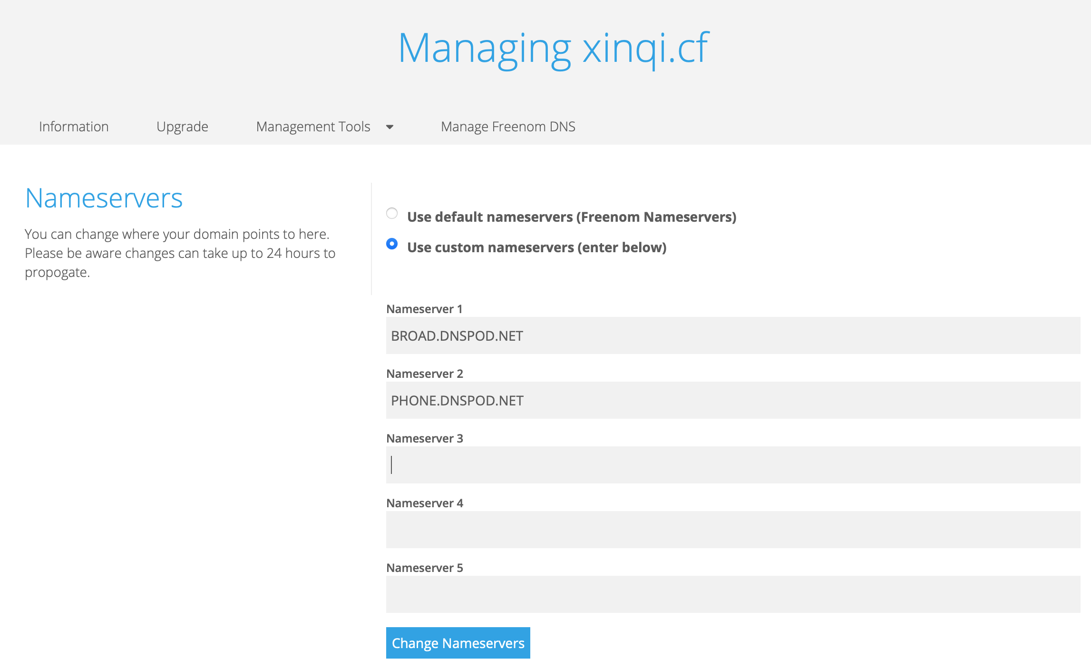1091x670 pixels.
Task: Click the 'Use custom nameservers' label text
Action: (x=536, y=247)
